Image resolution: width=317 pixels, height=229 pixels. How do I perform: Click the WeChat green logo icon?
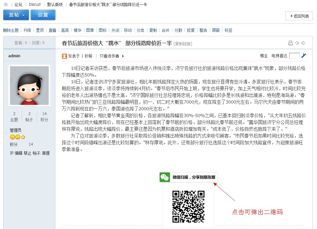pos(164,177)
